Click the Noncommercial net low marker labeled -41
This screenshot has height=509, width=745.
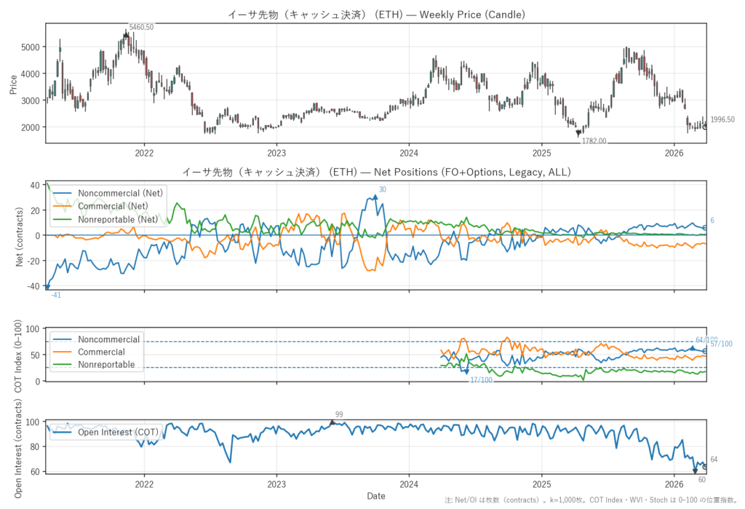[47, 286]
